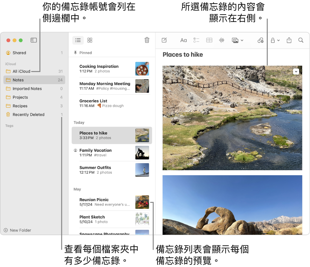Insert a table with the table icon
This screenshot has height=267, width=310.
point(209,40)
